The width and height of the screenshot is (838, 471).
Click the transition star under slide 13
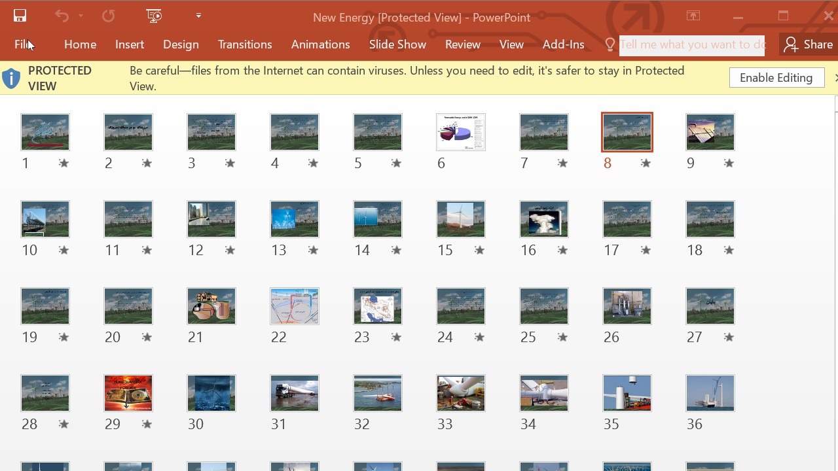[x=313, y=250]
